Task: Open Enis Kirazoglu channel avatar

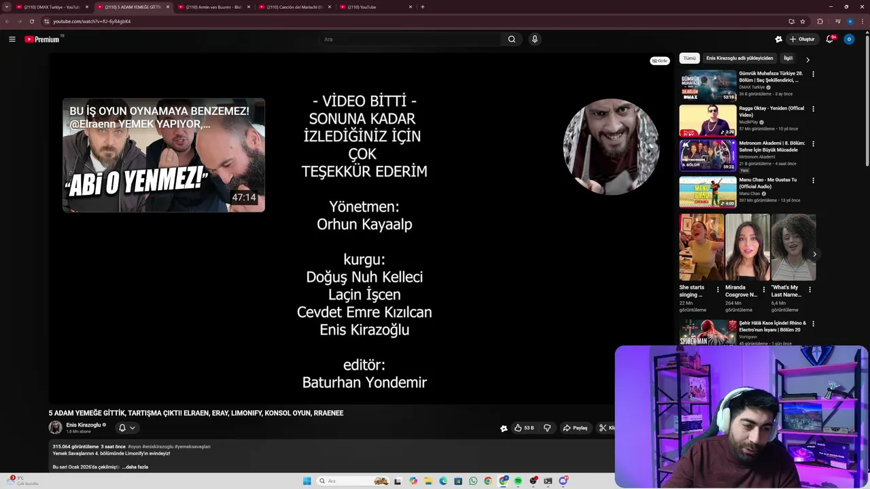Action: [x=56, y=427]
